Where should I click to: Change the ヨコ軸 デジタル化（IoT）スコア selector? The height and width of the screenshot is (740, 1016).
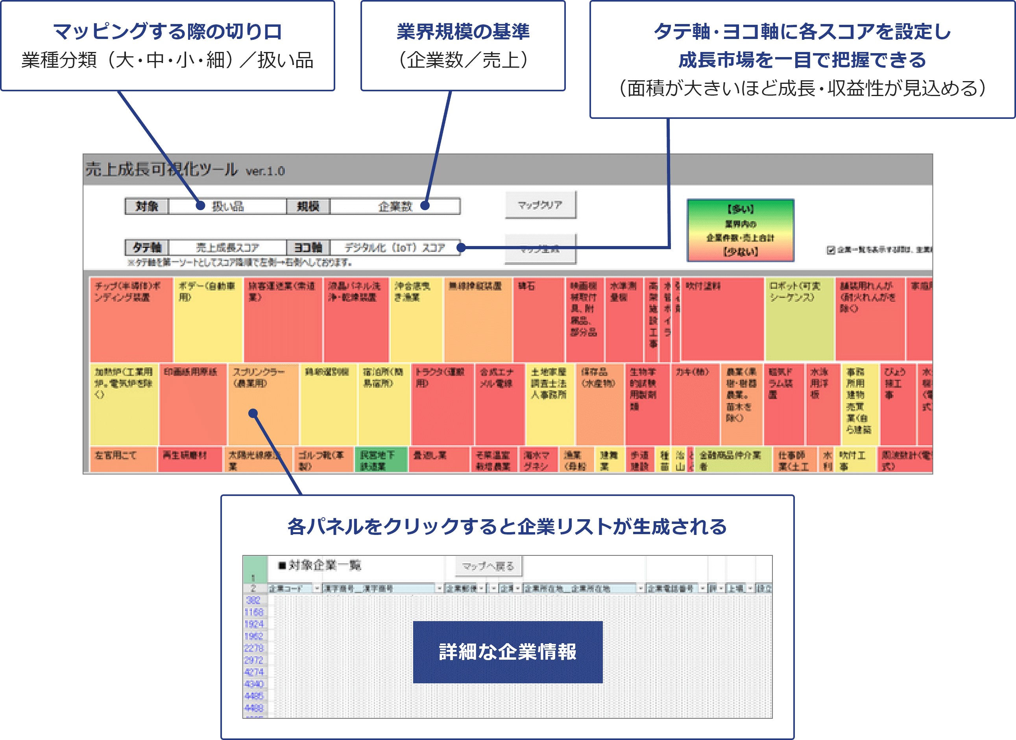395,248
